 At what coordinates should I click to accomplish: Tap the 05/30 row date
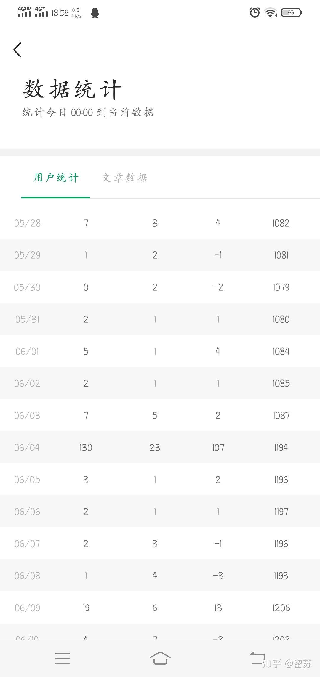pos(27,287)
